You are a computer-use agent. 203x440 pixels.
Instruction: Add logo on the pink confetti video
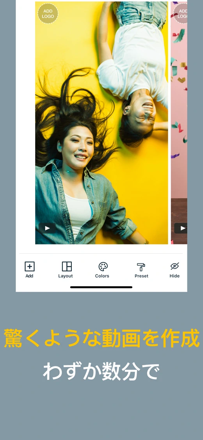[181, 13]
